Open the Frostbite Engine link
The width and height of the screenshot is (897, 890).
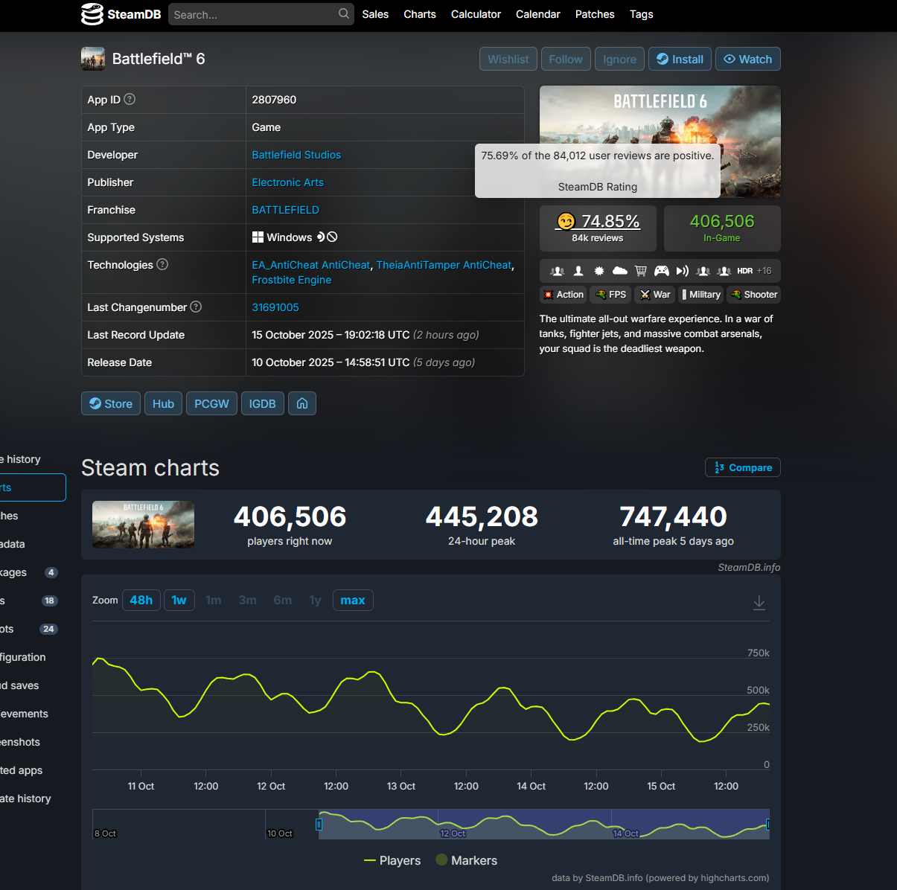tap(292, 280)
